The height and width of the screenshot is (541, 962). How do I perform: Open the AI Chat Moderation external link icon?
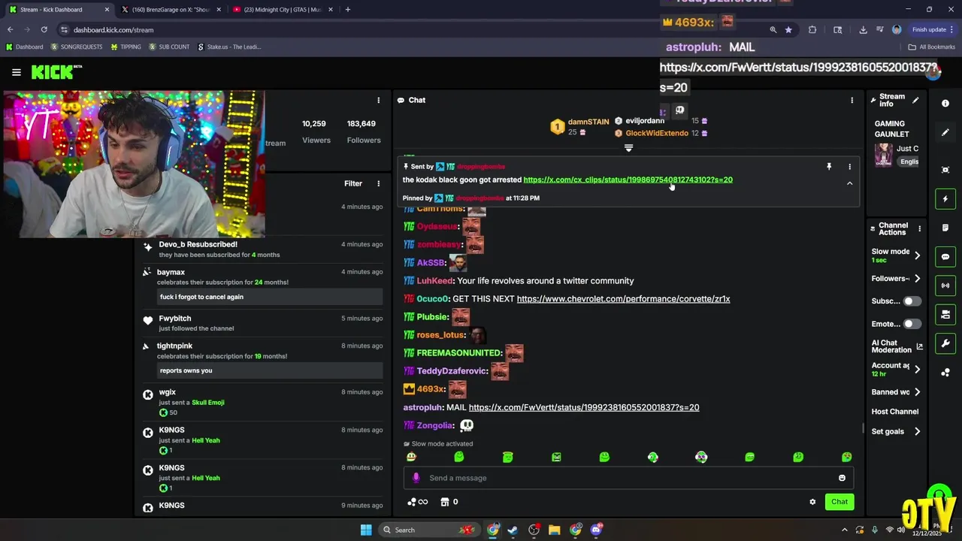click(x=919, y=346)
